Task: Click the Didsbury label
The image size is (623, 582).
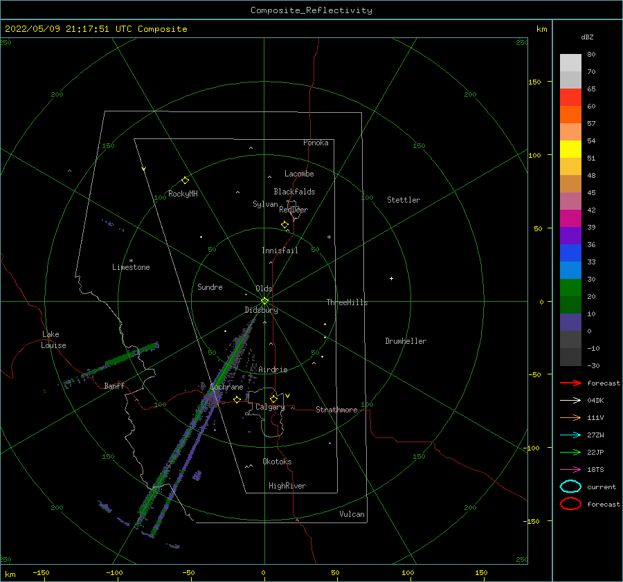Action: pos(261,310)
